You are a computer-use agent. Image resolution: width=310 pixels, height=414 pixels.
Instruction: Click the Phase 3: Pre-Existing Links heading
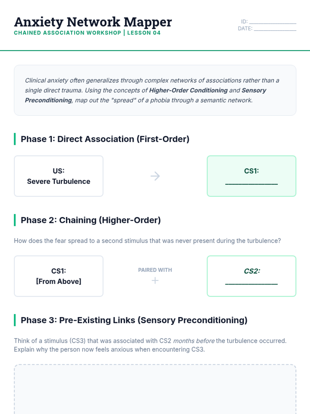click(x=134, y=320)
